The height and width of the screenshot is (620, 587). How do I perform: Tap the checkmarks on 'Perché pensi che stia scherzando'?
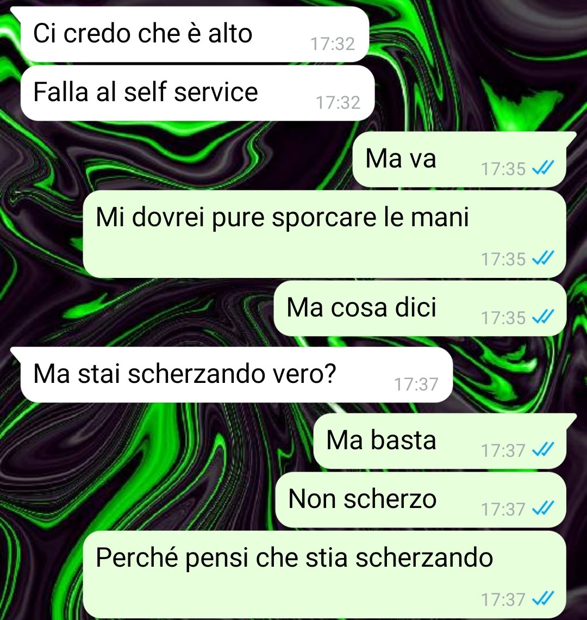coord(543,598)
